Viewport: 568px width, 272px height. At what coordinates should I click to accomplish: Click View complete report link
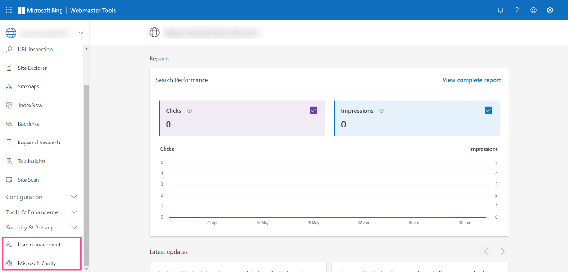[x=471, y=80]
